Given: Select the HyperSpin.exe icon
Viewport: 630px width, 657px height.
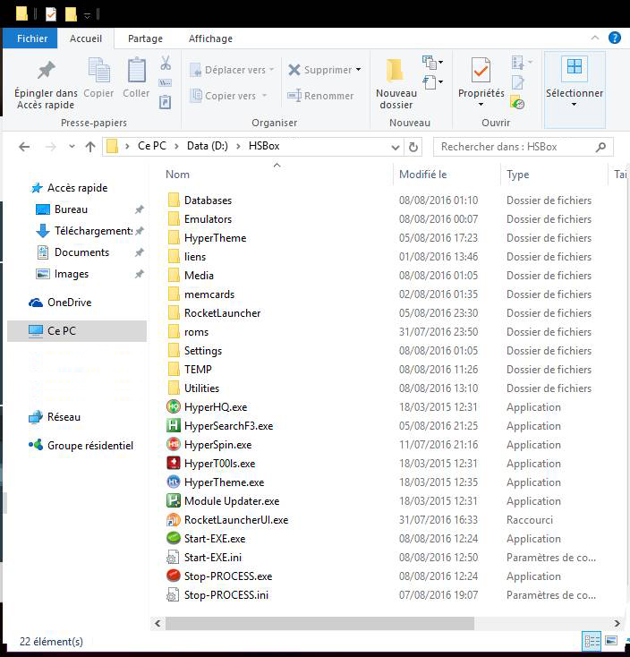Looking at the screenshot, I should (174, 445).
